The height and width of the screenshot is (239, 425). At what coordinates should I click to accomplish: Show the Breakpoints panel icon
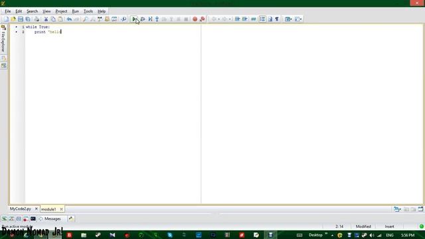(x=26, y=218)
